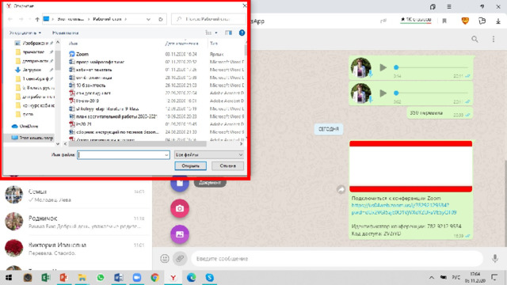Screen dimensions: 507x285
Task: Click the Отмена button
Action: coord(227,165)
